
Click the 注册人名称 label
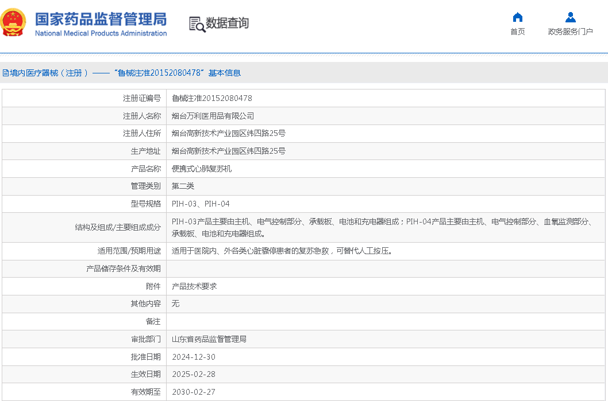click(142, 116)
